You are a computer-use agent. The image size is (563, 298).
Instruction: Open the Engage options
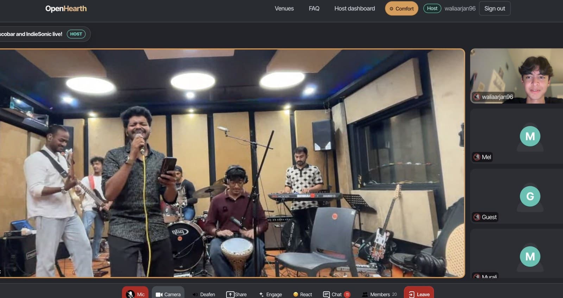click(270, 294)
